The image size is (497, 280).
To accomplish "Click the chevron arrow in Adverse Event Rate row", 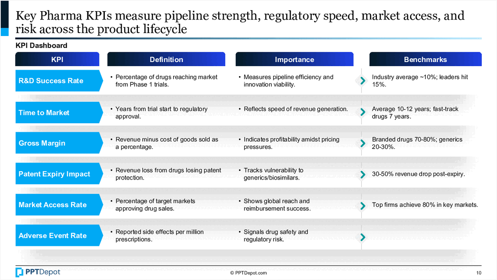I will click(x=363, y=237).
